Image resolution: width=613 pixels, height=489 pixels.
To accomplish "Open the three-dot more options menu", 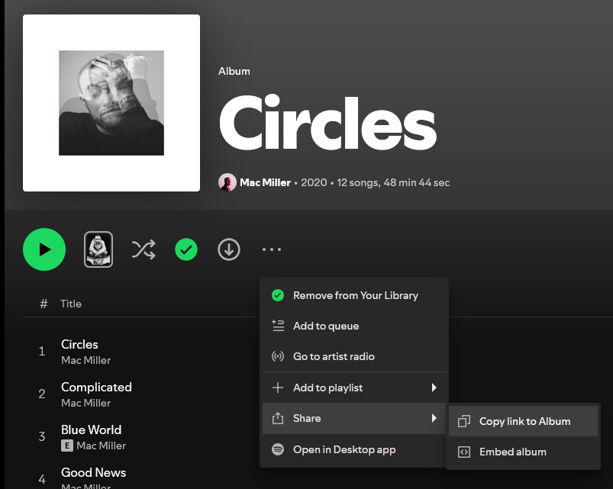I will pos(272,249).
